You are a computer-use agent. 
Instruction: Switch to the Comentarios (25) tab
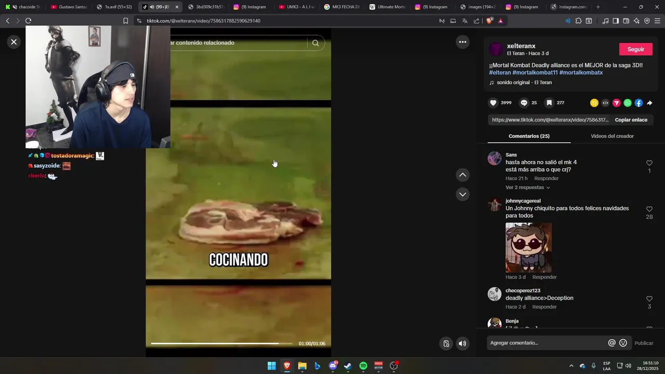click(x=529, y=136)
